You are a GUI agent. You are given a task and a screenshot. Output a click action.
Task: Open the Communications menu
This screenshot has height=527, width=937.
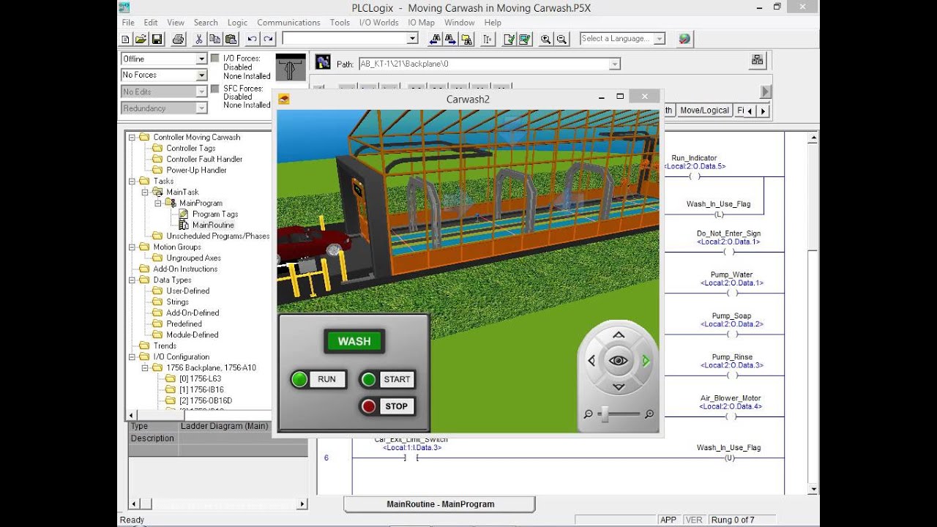coord(288,23)
